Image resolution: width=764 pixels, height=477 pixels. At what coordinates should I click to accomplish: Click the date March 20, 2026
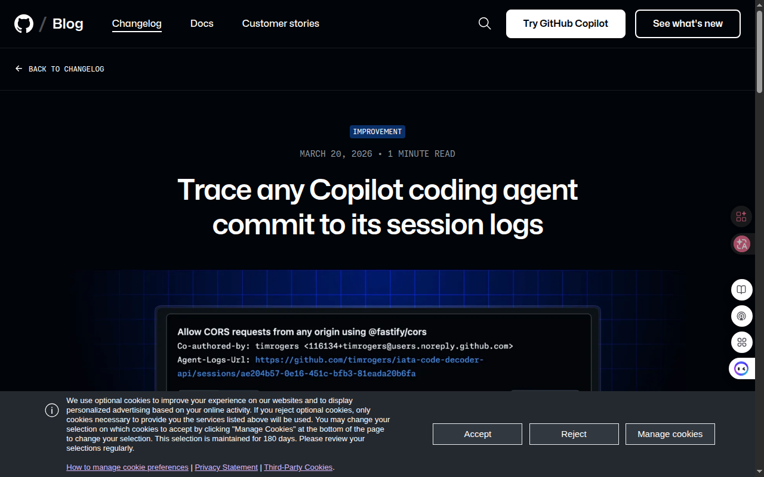(336, 154)
